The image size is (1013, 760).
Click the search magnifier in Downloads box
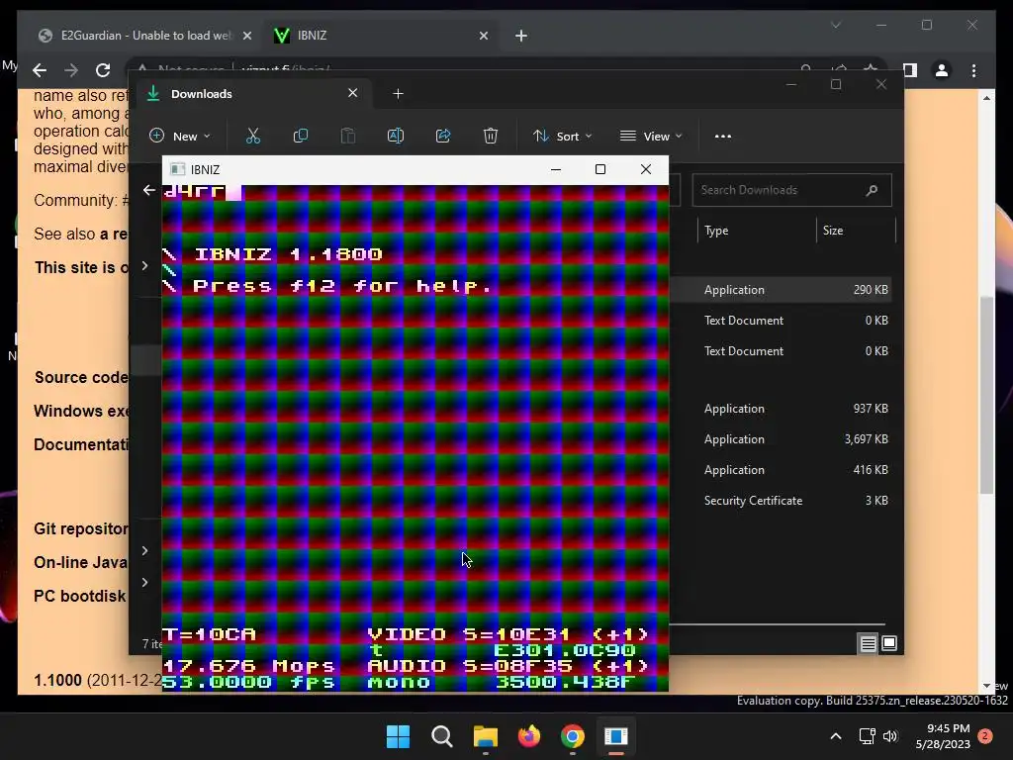click(872, 190)
